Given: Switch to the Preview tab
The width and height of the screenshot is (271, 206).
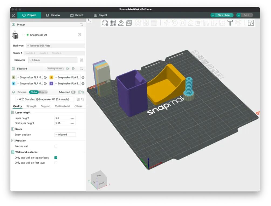Looking at the screenshot, I should (53, 15).
